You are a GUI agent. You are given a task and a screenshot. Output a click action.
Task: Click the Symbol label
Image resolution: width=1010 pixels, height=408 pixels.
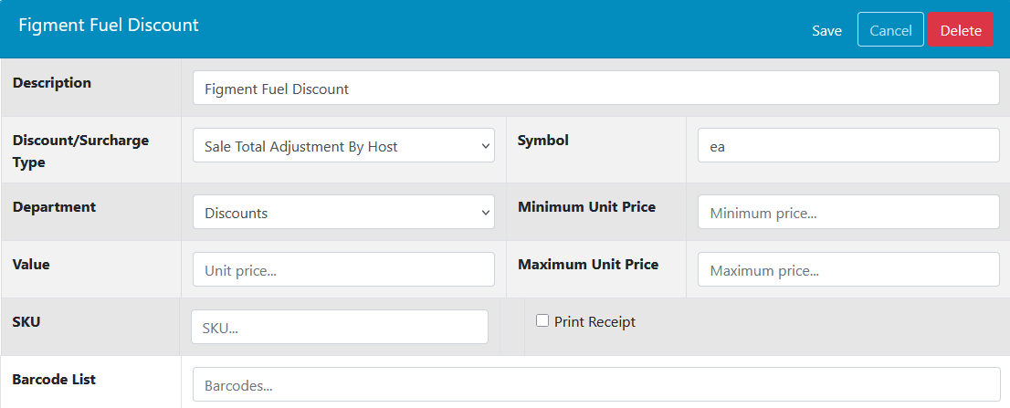[x=543, y=141]
